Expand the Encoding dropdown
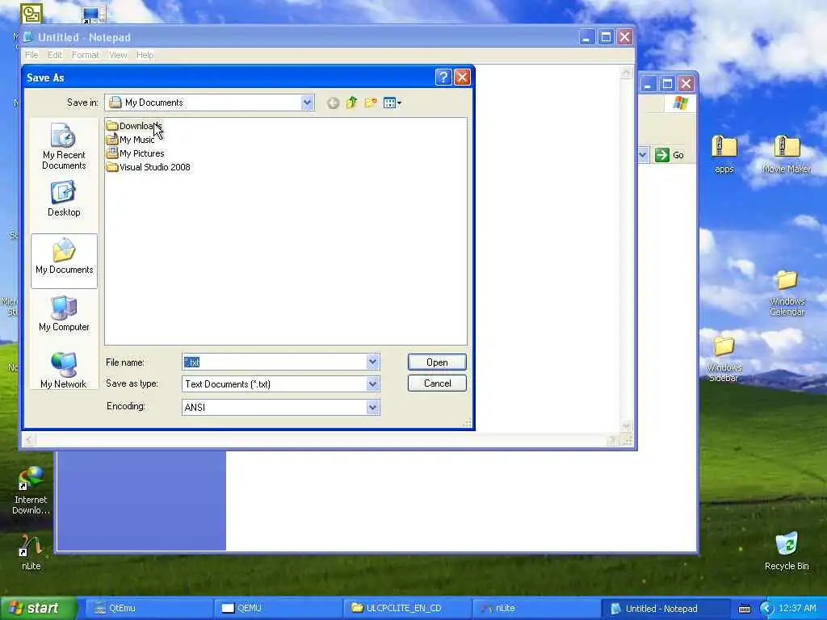The height and width of the screenshot is (620, 827). click(x=373, y=407)
